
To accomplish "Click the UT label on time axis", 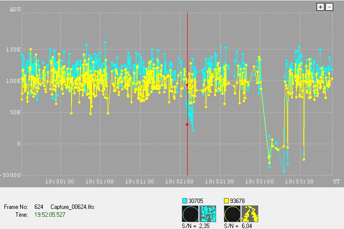I will point(337,181).
